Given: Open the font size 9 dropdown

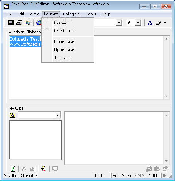Looking at the screenshot, I should pyautogui.click(x=138, y=22).
